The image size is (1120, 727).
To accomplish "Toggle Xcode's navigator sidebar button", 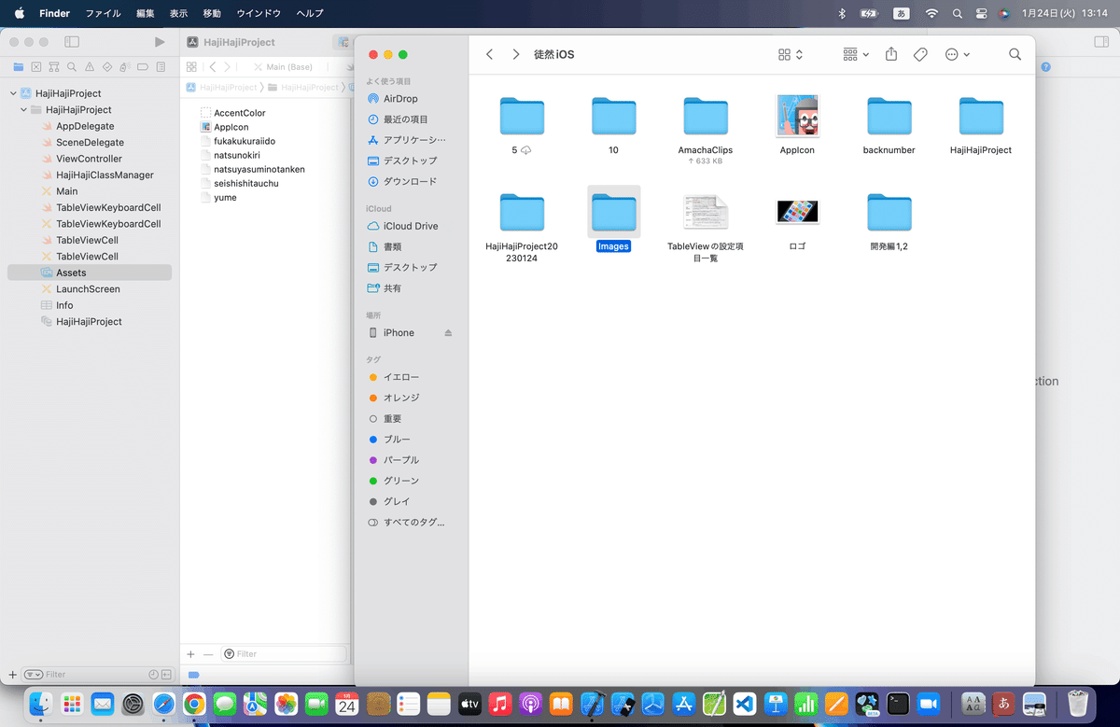I will click(72, 42).
